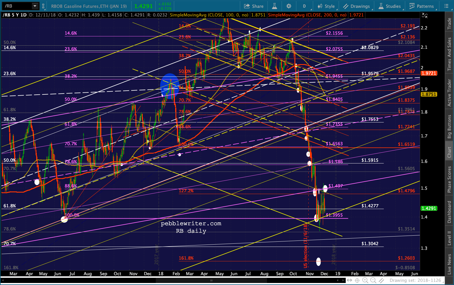
Task: Click the US election (11/6/18) vertical label
Action: [305, 246]
